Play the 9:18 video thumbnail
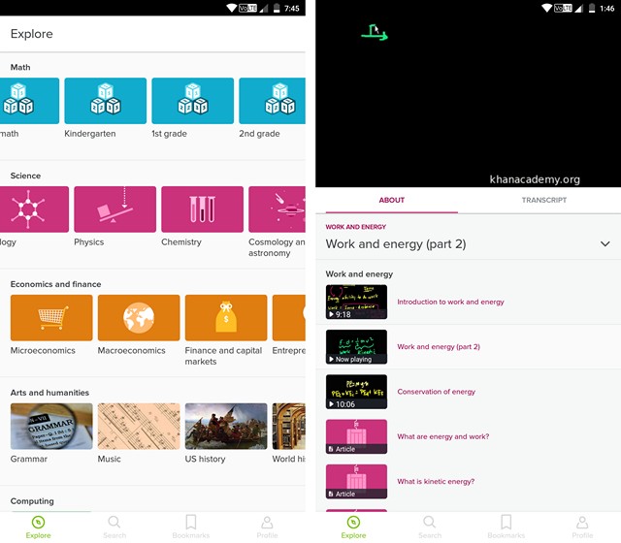The width and height of the screenshot is (621, 543). [x=356, y=302]
